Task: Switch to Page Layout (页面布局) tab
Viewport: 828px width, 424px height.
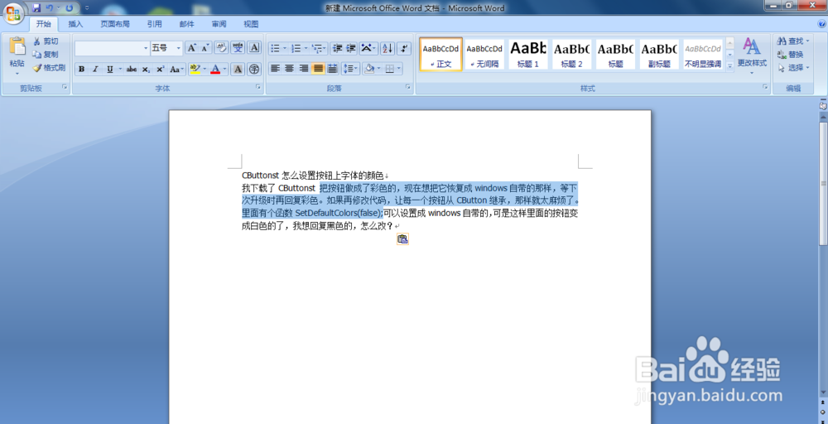Action: tap(115, 24)
